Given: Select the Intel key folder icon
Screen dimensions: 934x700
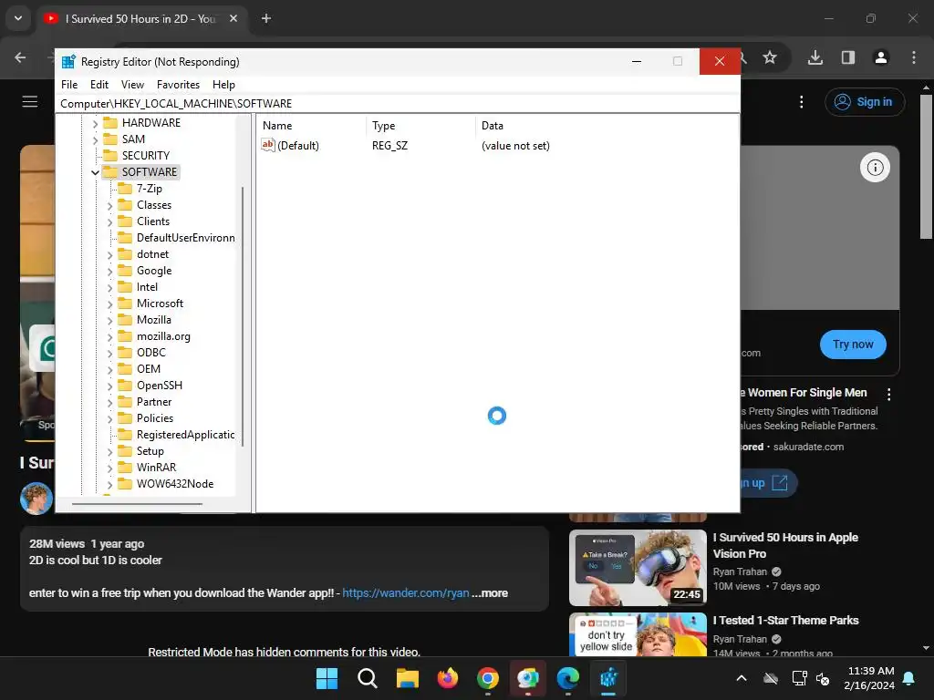Looking at the screenshot, I should (x=124, y=287).
